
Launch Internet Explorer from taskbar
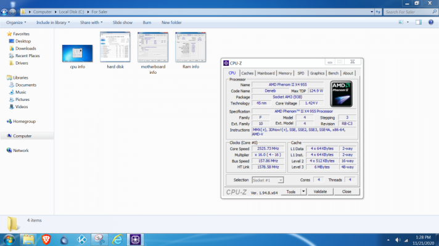117,240
